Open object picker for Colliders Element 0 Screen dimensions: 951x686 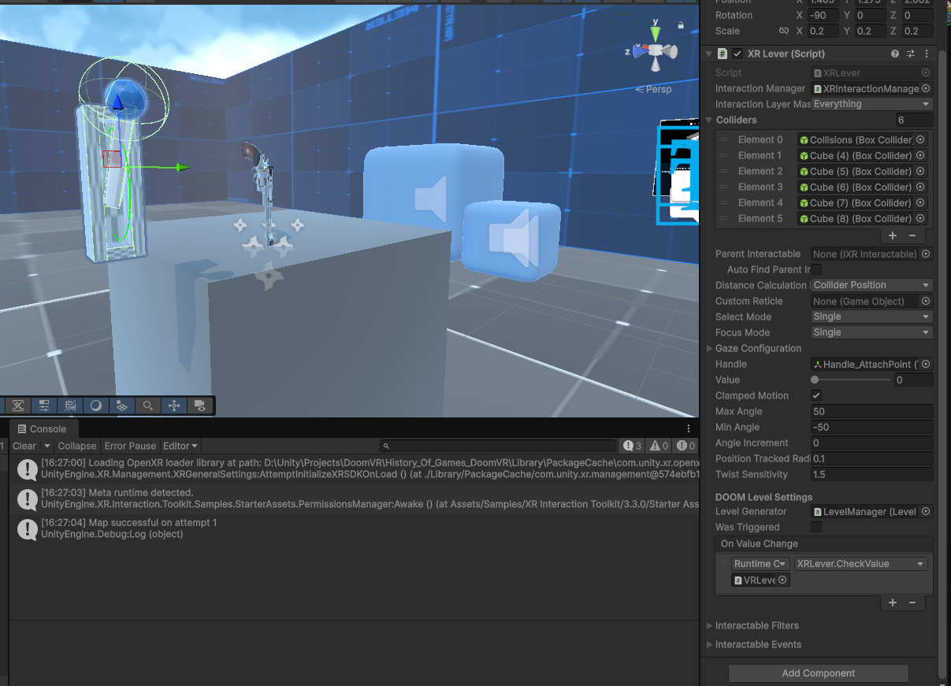pyautogui.click(x=920, y=139)
